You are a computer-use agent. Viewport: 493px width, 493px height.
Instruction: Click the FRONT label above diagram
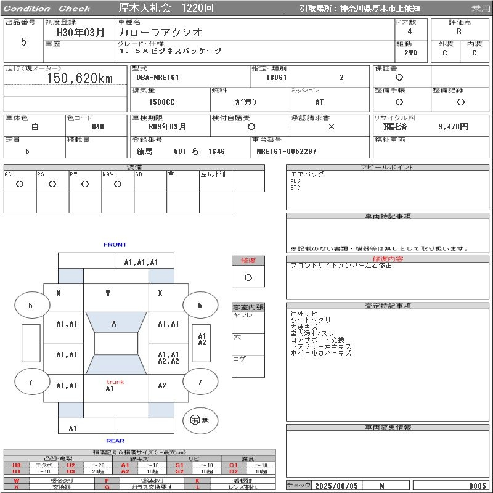click(x=115, y=244)
